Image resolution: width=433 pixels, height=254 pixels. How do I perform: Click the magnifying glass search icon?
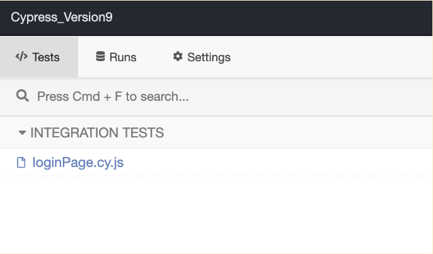23,96
